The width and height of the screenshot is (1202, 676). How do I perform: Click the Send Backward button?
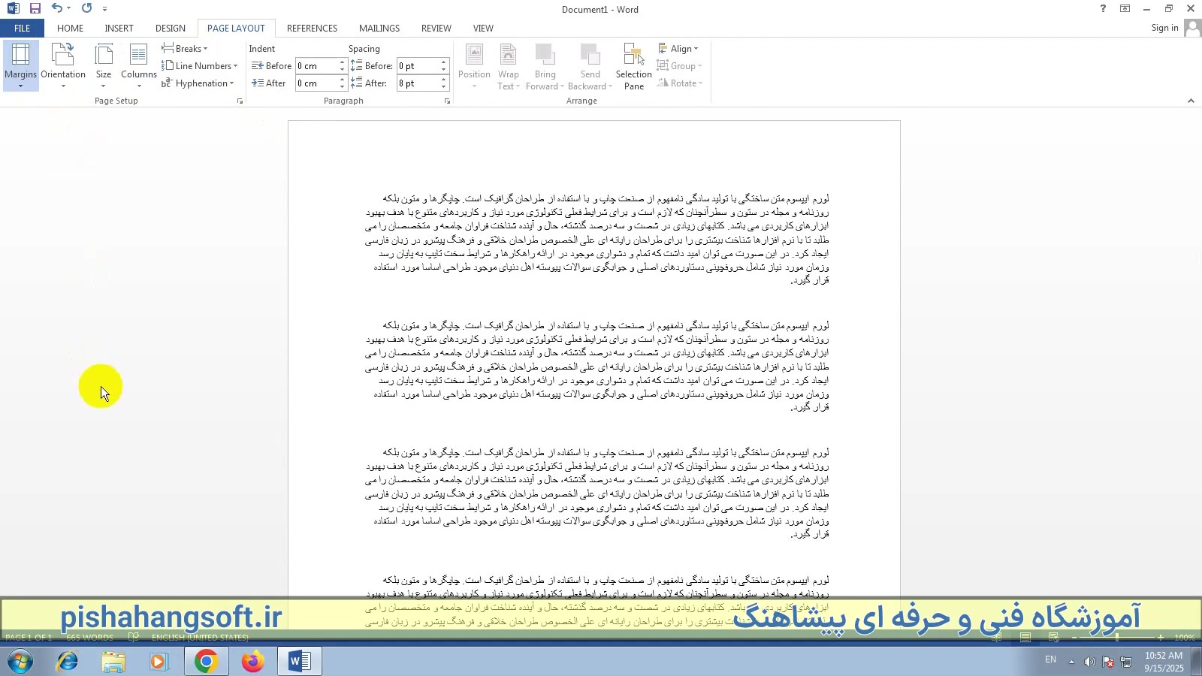click(x=590, y=66)
